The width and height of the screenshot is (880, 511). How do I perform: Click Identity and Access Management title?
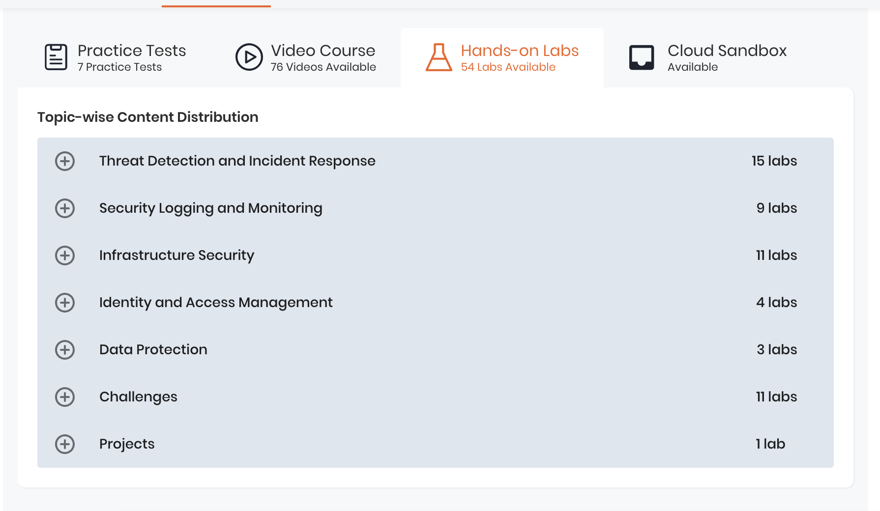pos(216,303)
